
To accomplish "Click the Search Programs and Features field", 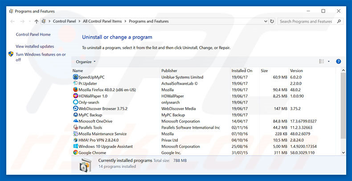I will point(311,21).
